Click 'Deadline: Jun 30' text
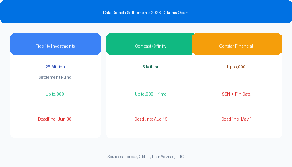Screen dimensions: 292x167 [x=55, y=119]
